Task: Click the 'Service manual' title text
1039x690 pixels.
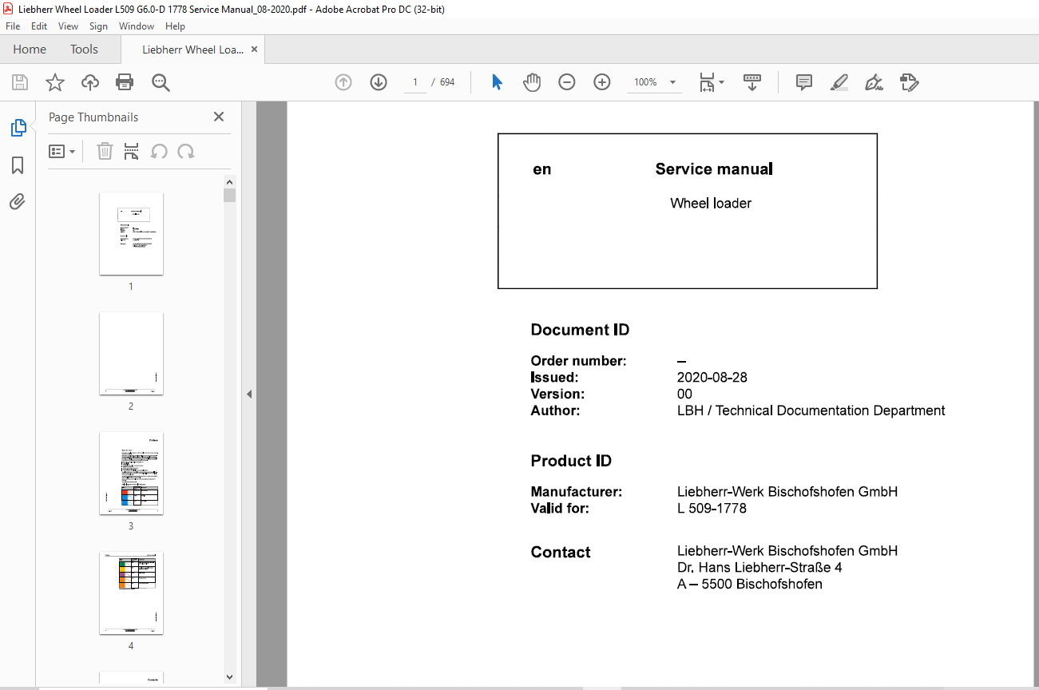Action: pyautogui.click(x=714, y=169)
